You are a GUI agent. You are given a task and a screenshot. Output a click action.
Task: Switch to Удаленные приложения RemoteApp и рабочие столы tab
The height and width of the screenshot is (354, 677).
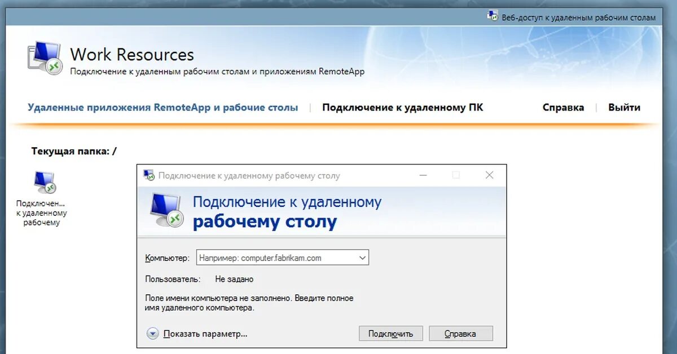tap(163, 107)
